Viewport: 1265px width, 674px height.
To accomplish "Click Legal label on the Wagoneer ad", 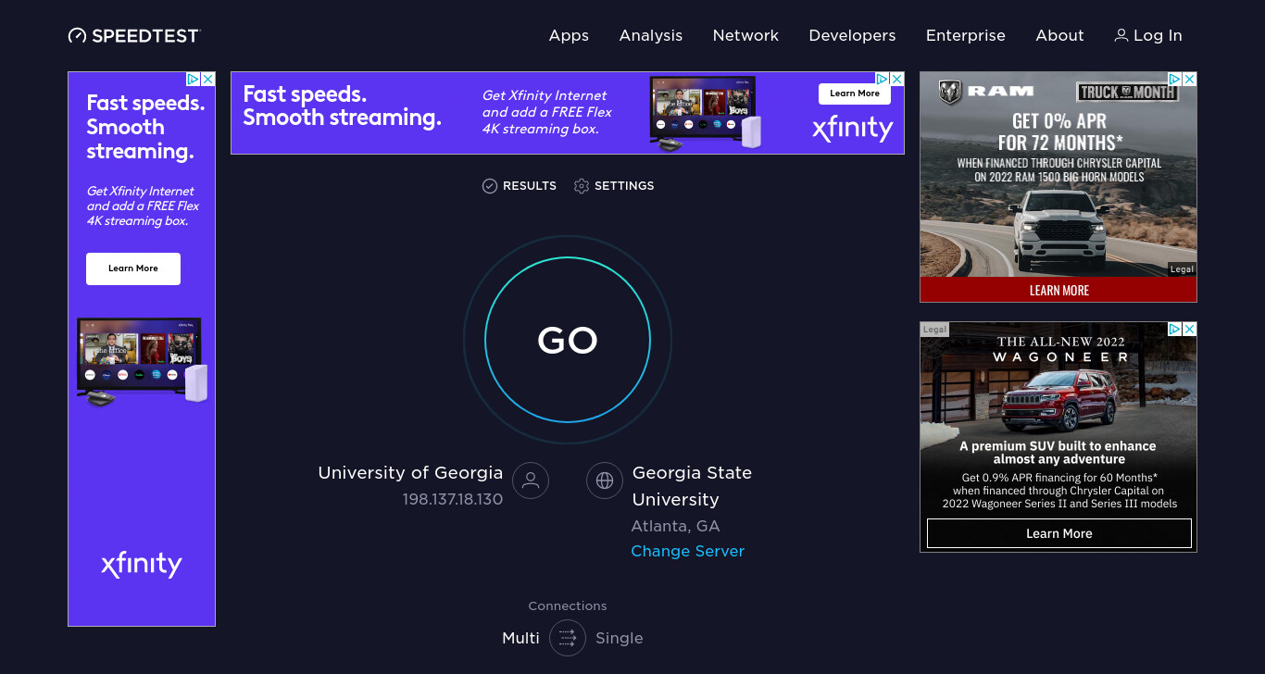I will [x=934, y=329].
